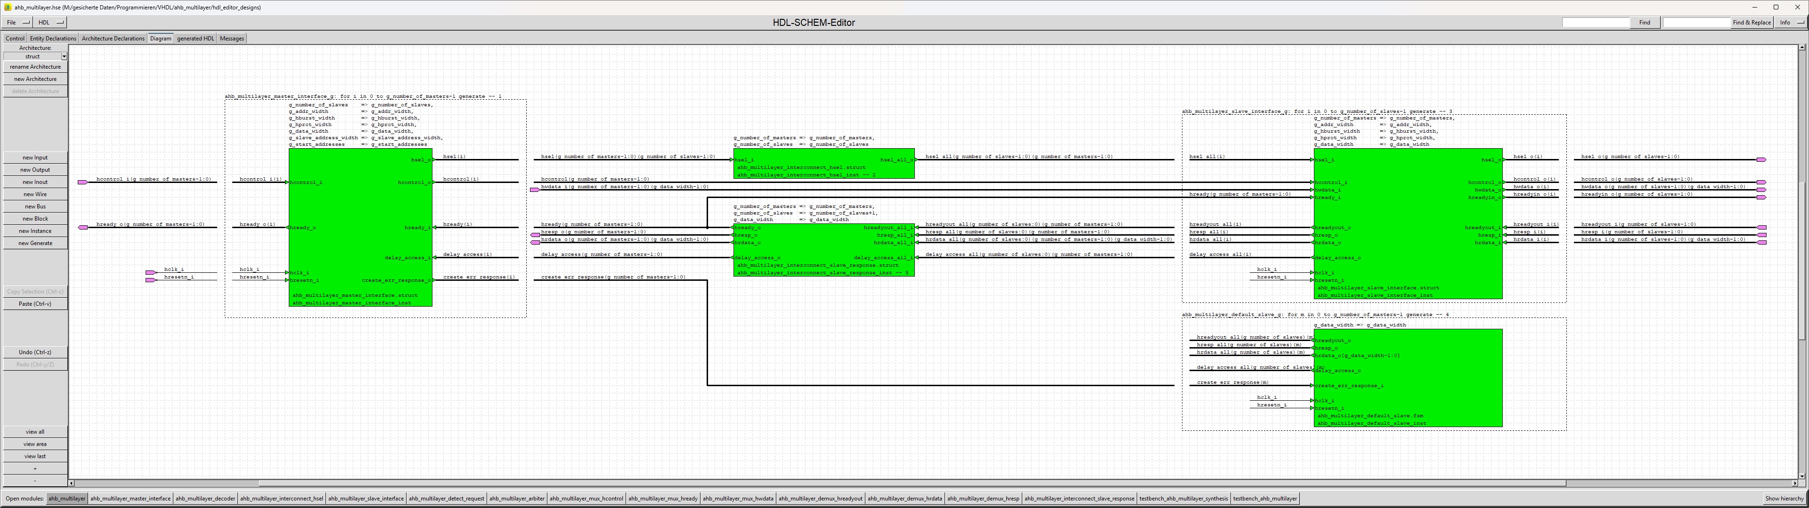Open the ahb_multilayer_arbiter module tab
This screenshot has width=1809, height=508.
click(517, 499)
